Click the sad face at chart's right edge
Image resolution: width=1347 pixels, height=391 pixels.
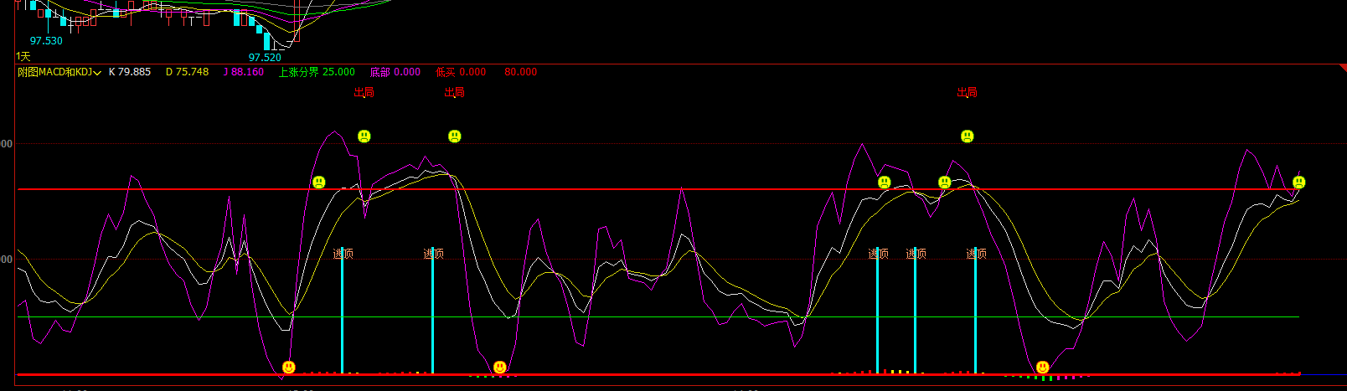(1299, 183)
